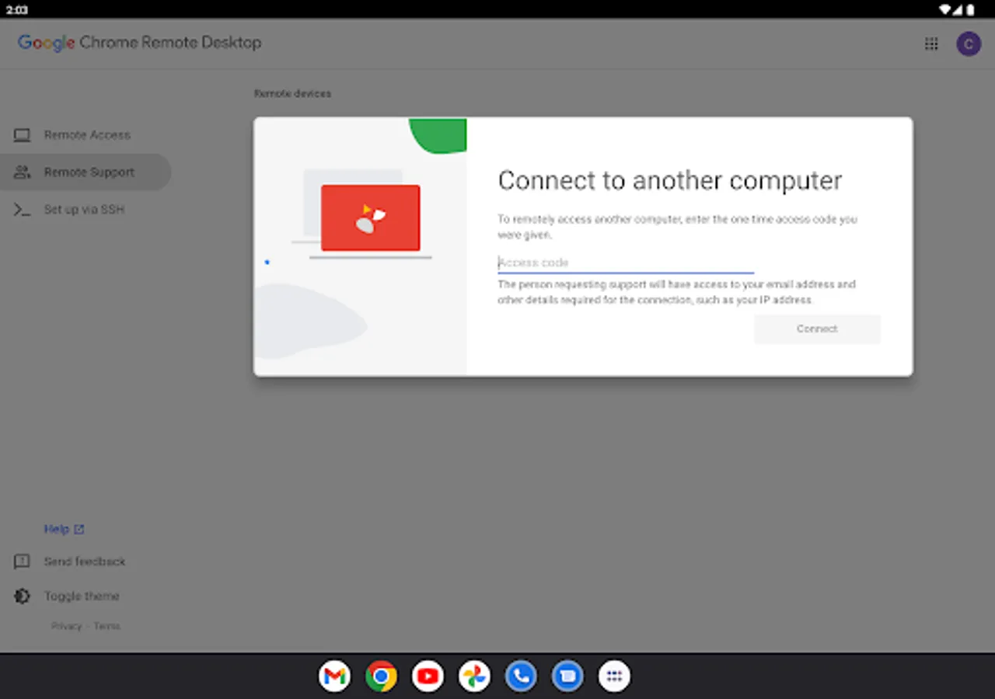Select the Remote Access monitor icon
The width and height of the screenshot is (995, 699).
coord(22,134)
